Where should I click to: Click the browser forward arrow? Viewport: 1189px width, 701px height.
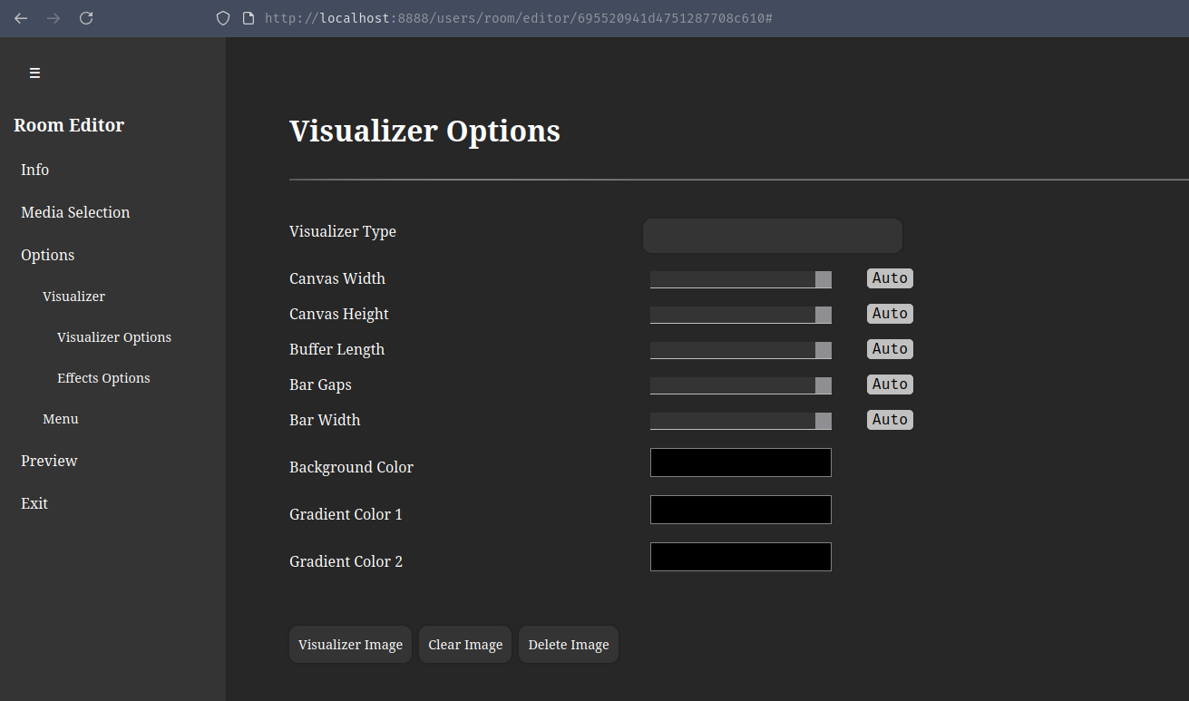click(53, 17)
